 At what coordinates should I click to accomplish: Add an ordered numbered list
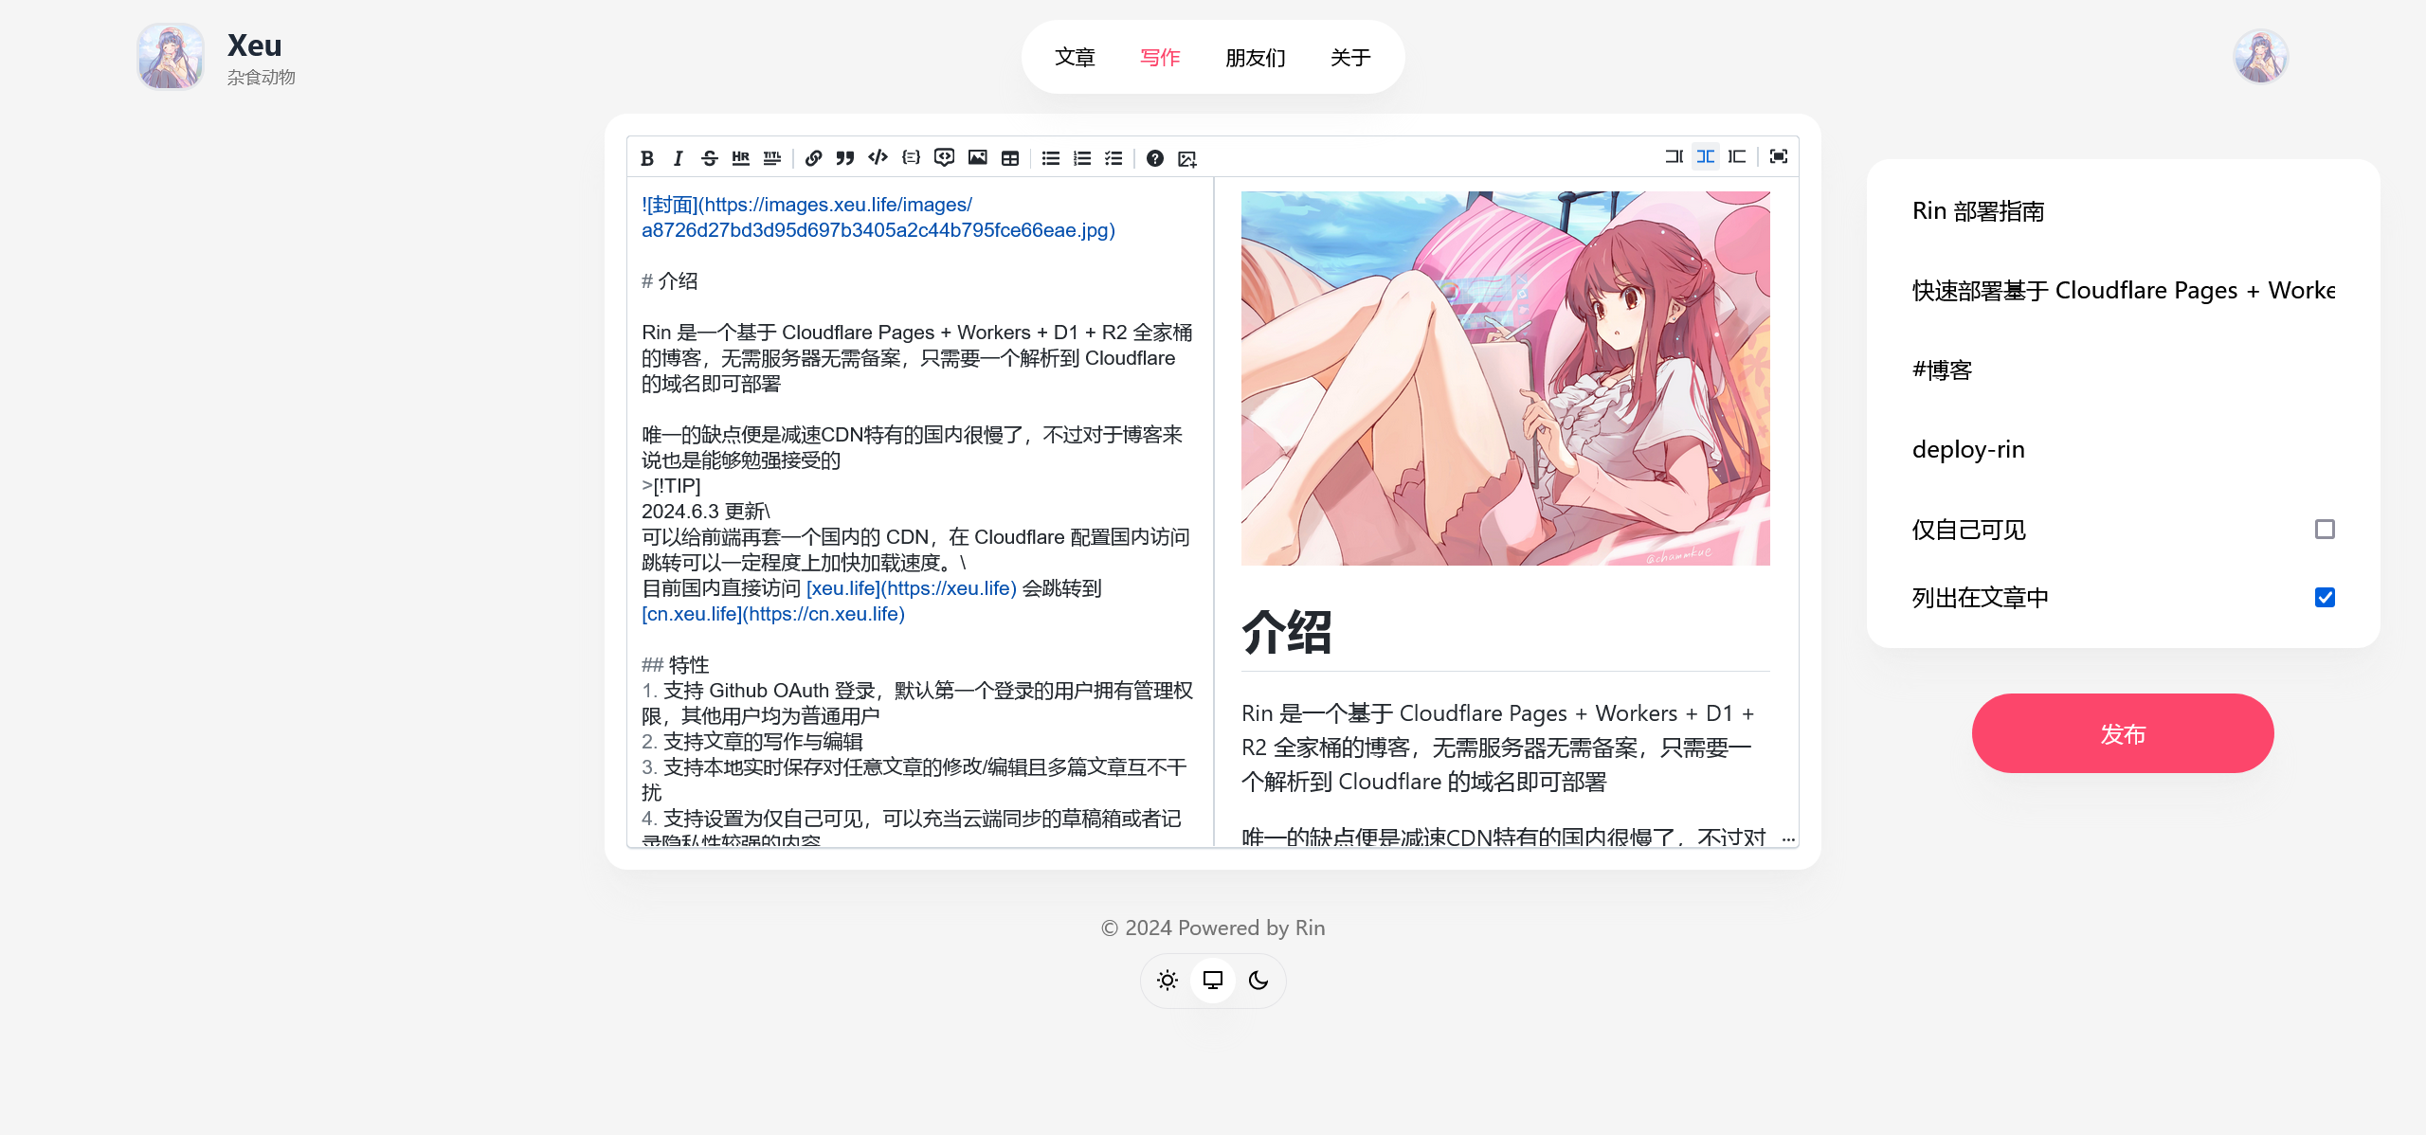coord(1082,158)
